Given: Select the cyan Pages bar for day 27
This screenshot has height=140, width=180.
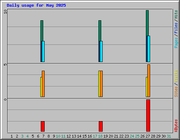Looking at the screenshot, I should click(x=149, y=49).
